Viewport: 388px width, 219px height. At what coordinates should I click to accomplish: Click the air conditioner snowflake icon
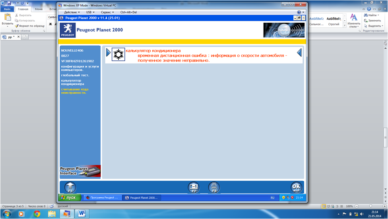point(118,54)
